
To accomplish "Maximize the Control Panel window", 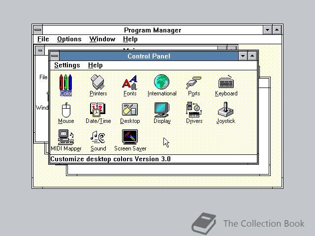I will point(252,56).
